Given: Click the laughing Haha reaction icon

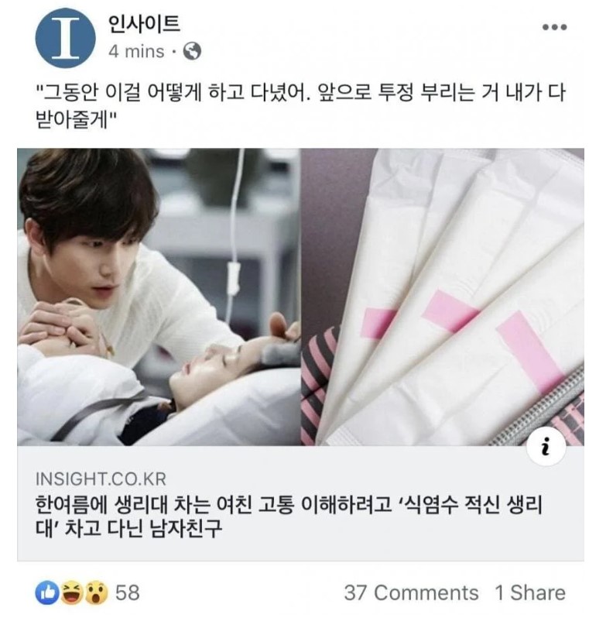Looking at the screenshot, I should pyautogui.click(x=72, y=593).
